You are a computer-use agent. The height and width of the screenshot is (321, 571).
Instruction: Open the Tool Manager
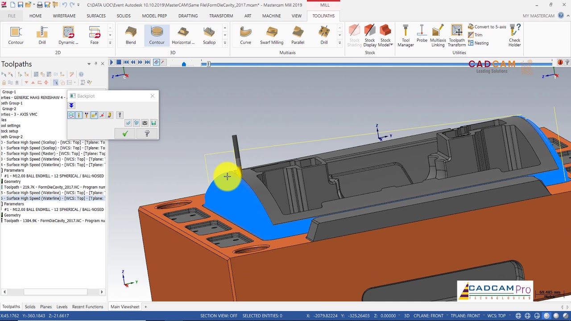coord(405,36)
